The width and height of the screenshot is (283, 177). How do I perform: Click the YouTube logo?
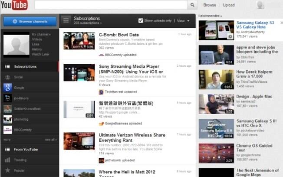click(14, 5)
